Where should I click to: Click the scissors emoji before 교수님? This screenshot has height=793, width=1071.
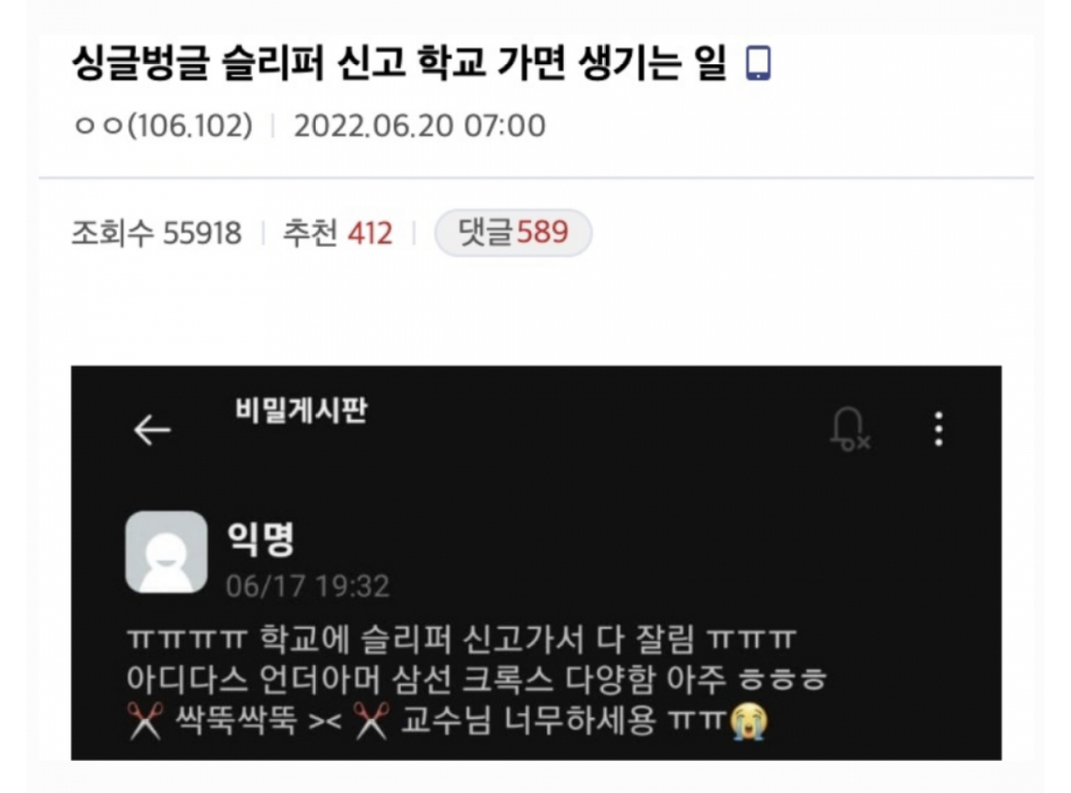point(371,721)
